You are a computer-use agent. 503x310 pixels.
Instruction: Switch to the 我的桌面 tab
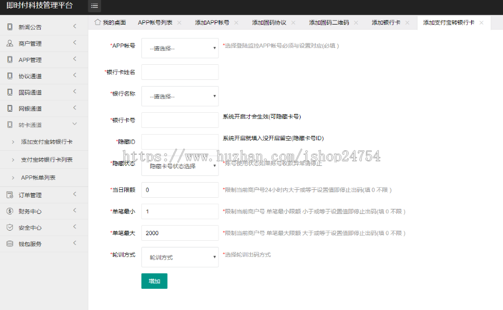point(110,23)
